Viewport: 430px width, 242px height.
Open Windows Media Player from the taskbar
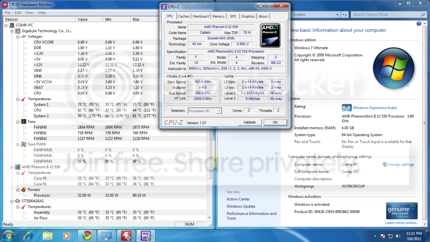click(66, 235)
